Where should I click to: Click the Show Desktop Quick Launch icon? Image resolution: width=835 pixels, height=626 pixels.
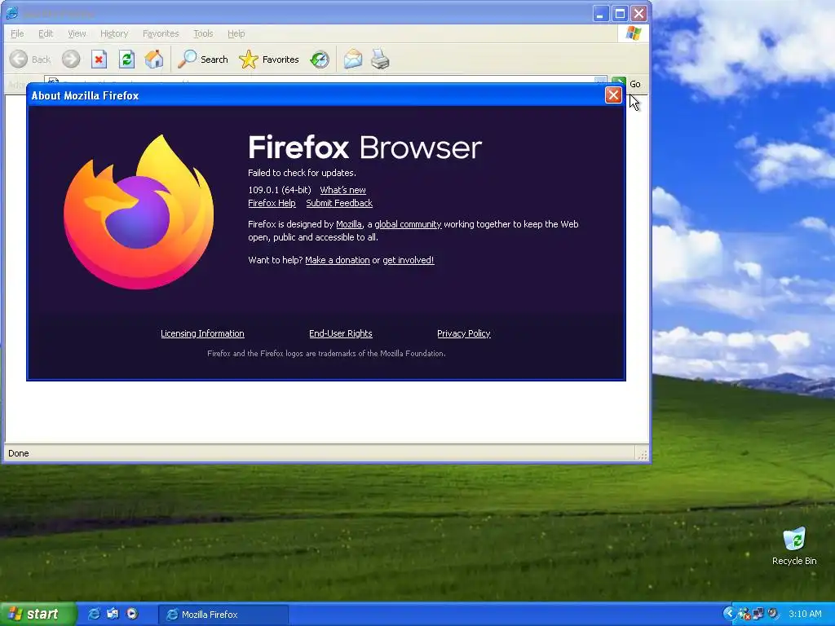(113, 614)
